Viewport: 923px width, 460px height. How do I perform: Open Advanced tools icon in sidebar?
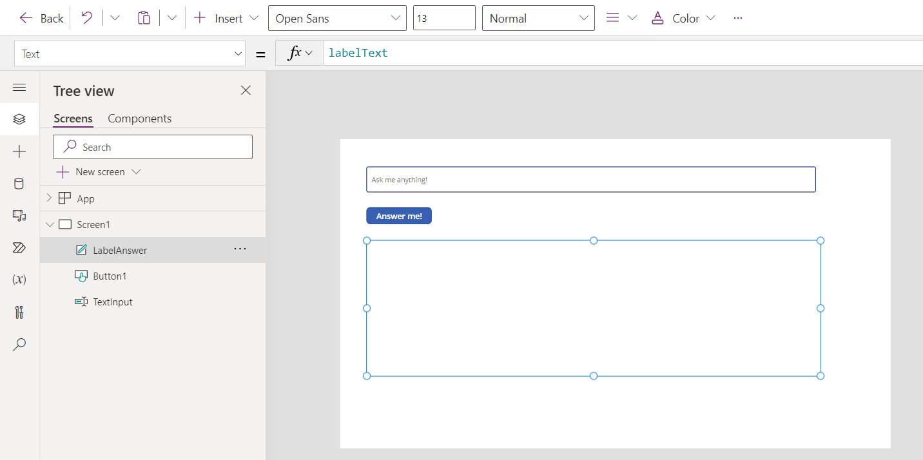[x=19, y=312]
